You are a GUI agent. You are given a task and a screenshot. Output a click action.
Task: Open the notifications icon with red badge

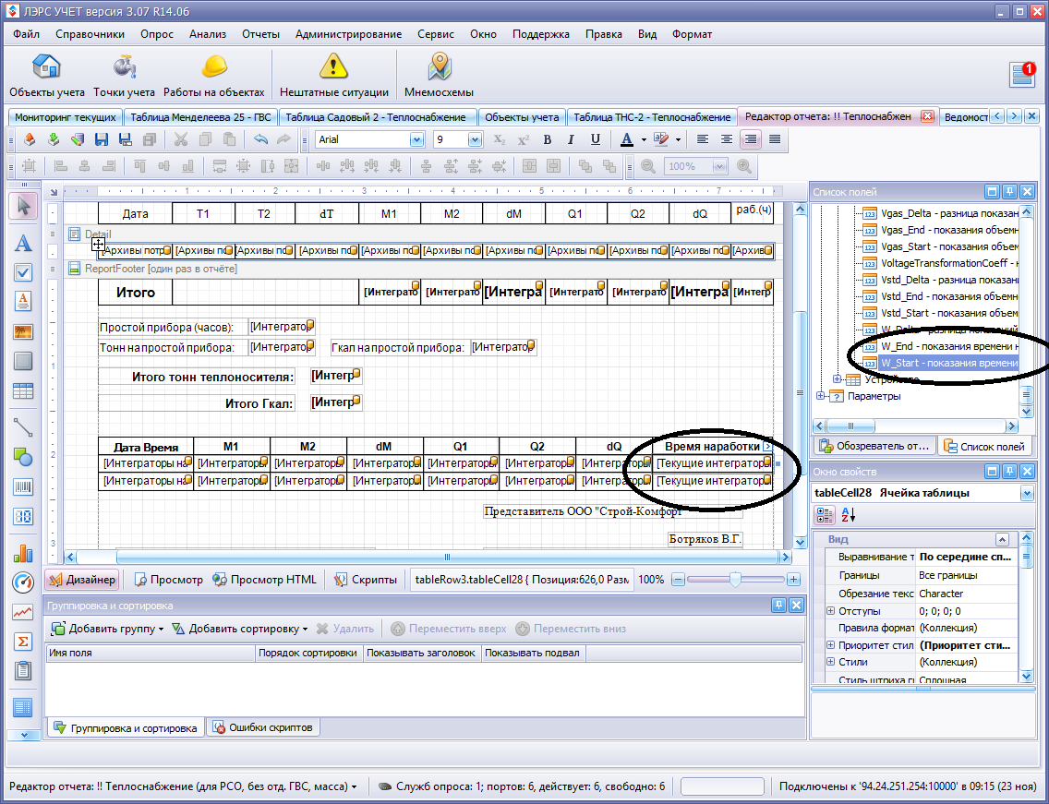pos(1023,74)
